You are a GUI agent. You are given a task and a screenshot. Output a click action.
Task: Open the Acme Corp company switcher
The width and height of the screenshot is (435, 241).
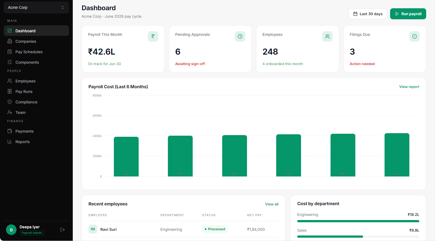pos(36,7)
